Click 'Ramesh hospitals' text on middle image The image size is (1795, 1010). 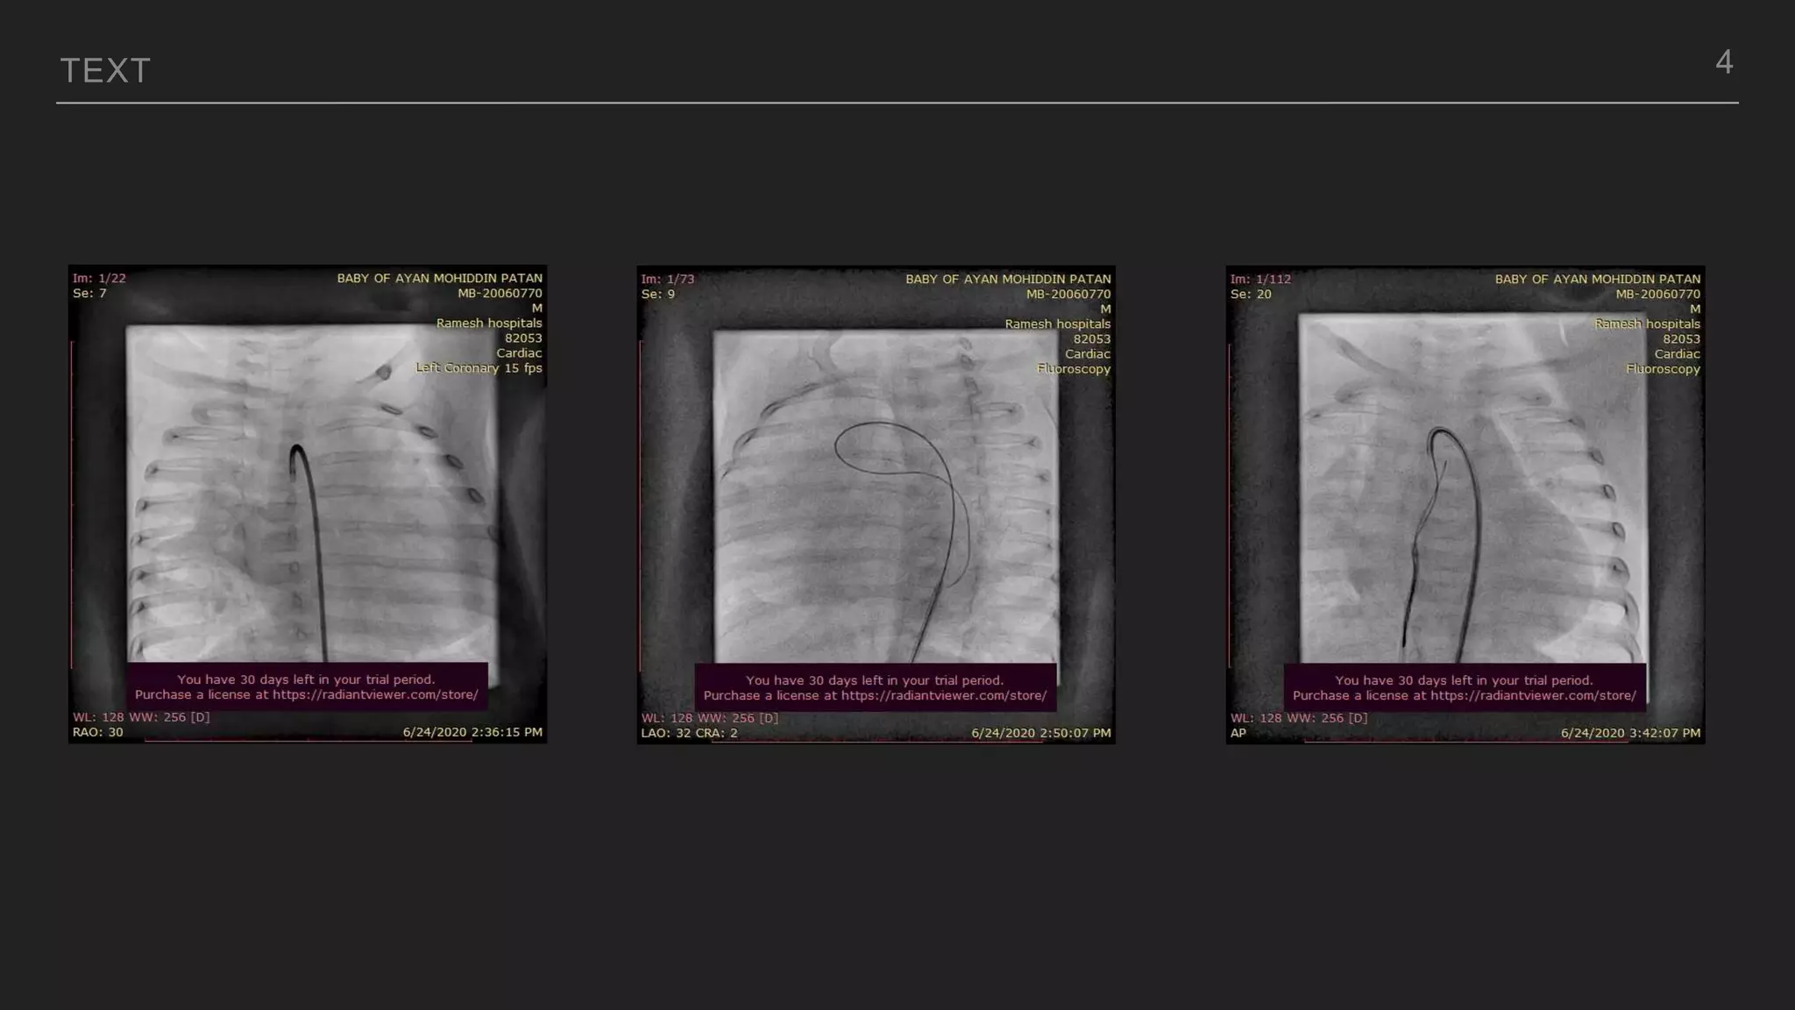[x=1057, y=324]
